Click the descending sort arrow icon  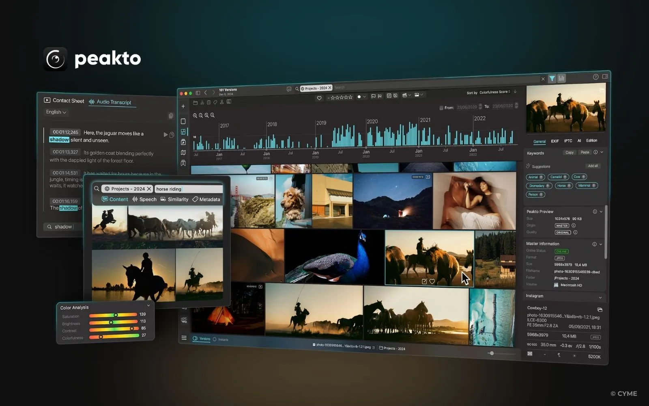click(515, 91)
